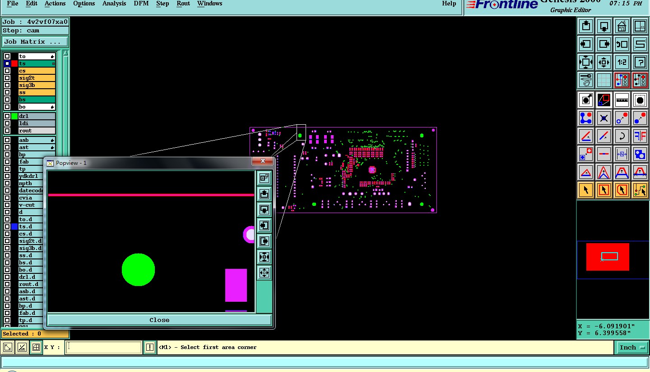Toggle the checkbox for layer v-cut
650x372 pixels.
tap(7, 205)
